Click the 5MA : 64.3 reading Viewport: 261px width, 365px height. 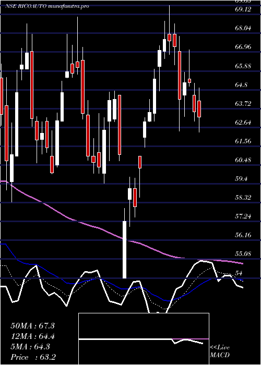coord(30,347)
